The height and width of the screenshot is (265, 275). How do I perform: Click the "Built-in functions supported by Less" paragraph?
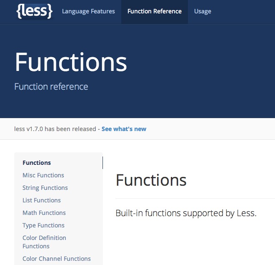click(186, 213)
